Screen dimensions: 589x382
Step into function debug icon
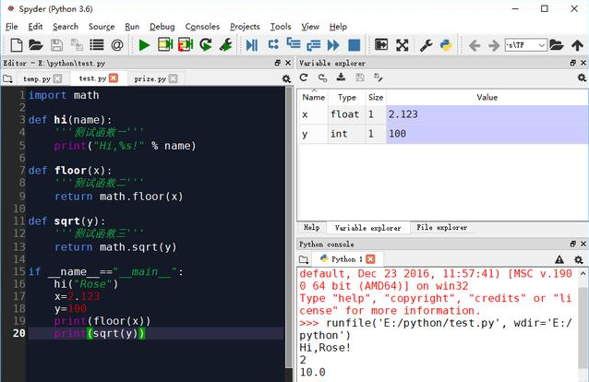[x=294, y=43]
